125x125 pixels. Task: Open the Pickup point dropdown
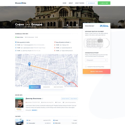tap(96, 60)
